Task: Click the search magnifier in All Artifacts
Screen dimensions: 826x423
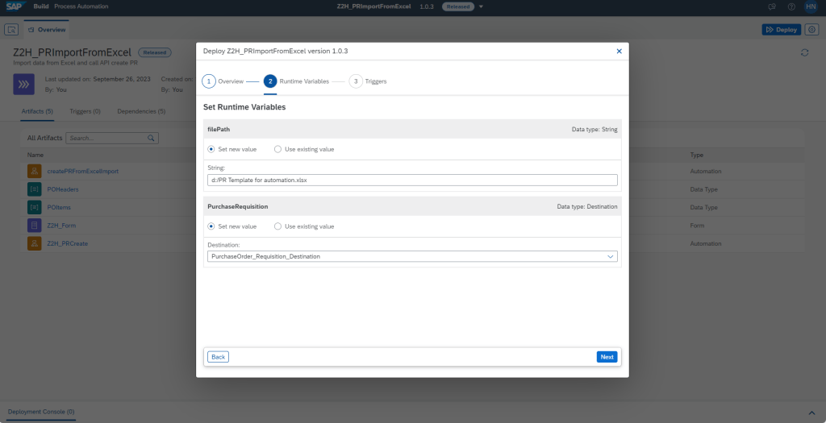Action: tap(151, 139)
